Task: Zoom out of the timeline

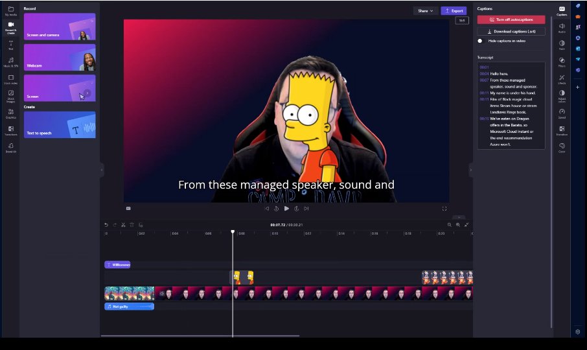Action: click(449, 225)
